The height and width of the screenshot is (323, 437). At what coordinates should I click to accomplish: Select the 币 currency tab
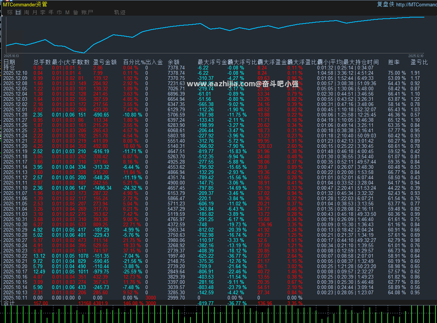tap(59, 12)
